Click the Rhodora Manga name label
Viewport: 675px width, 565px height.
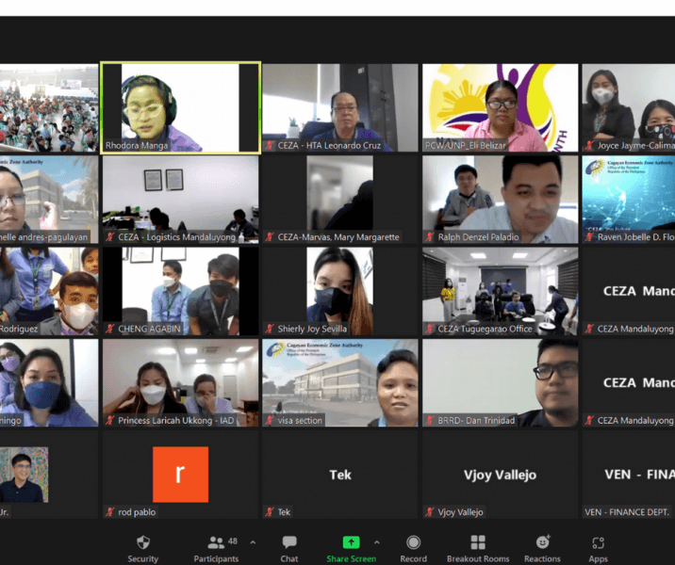pyautogui.click(x=137, y=145)
